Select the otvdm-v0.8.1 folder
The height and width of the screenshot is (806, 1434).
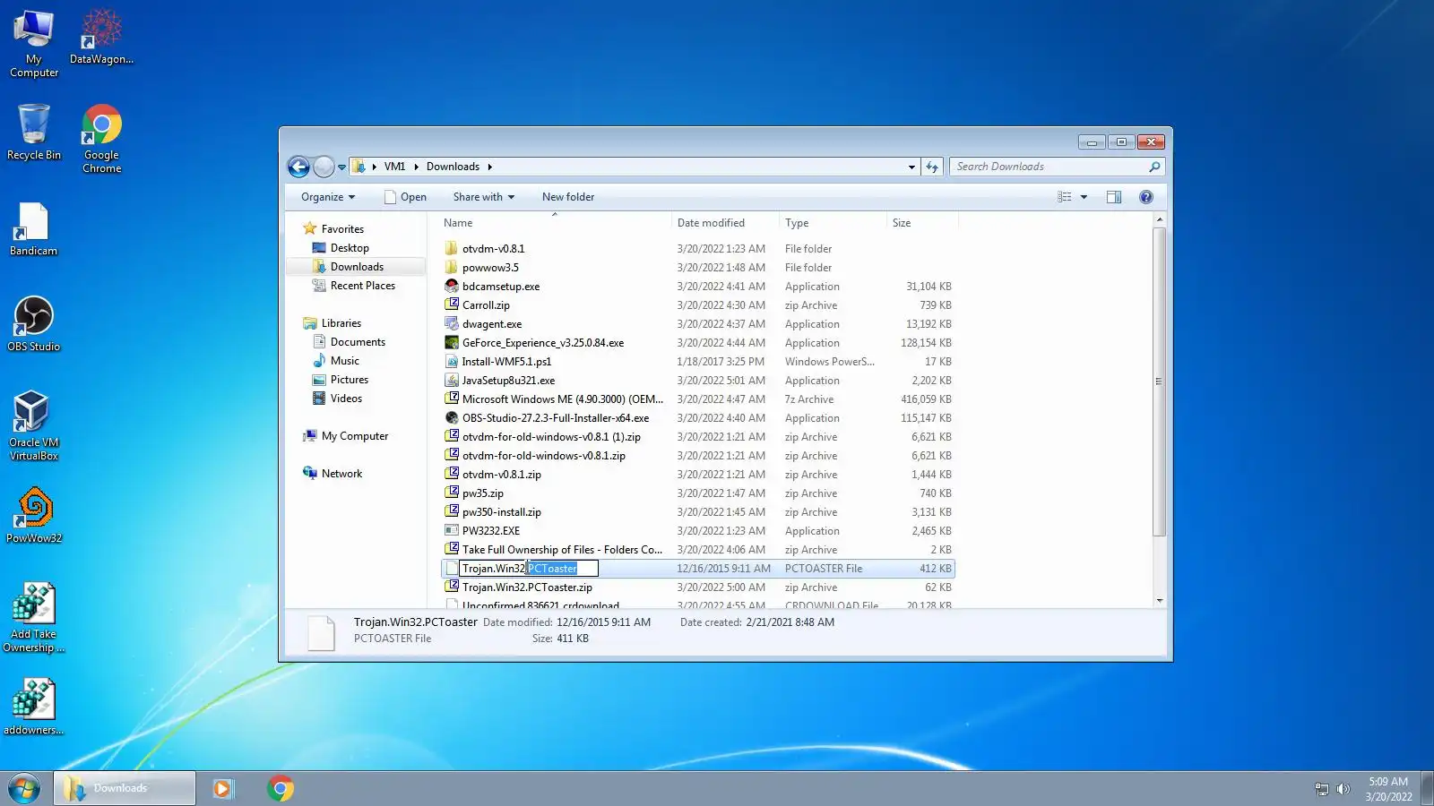point(494,249)
